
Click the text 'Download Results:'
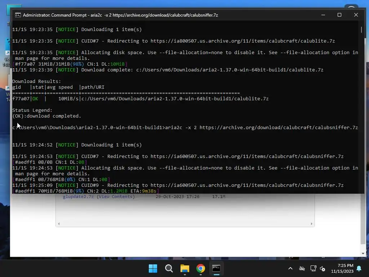pos(36,81)
